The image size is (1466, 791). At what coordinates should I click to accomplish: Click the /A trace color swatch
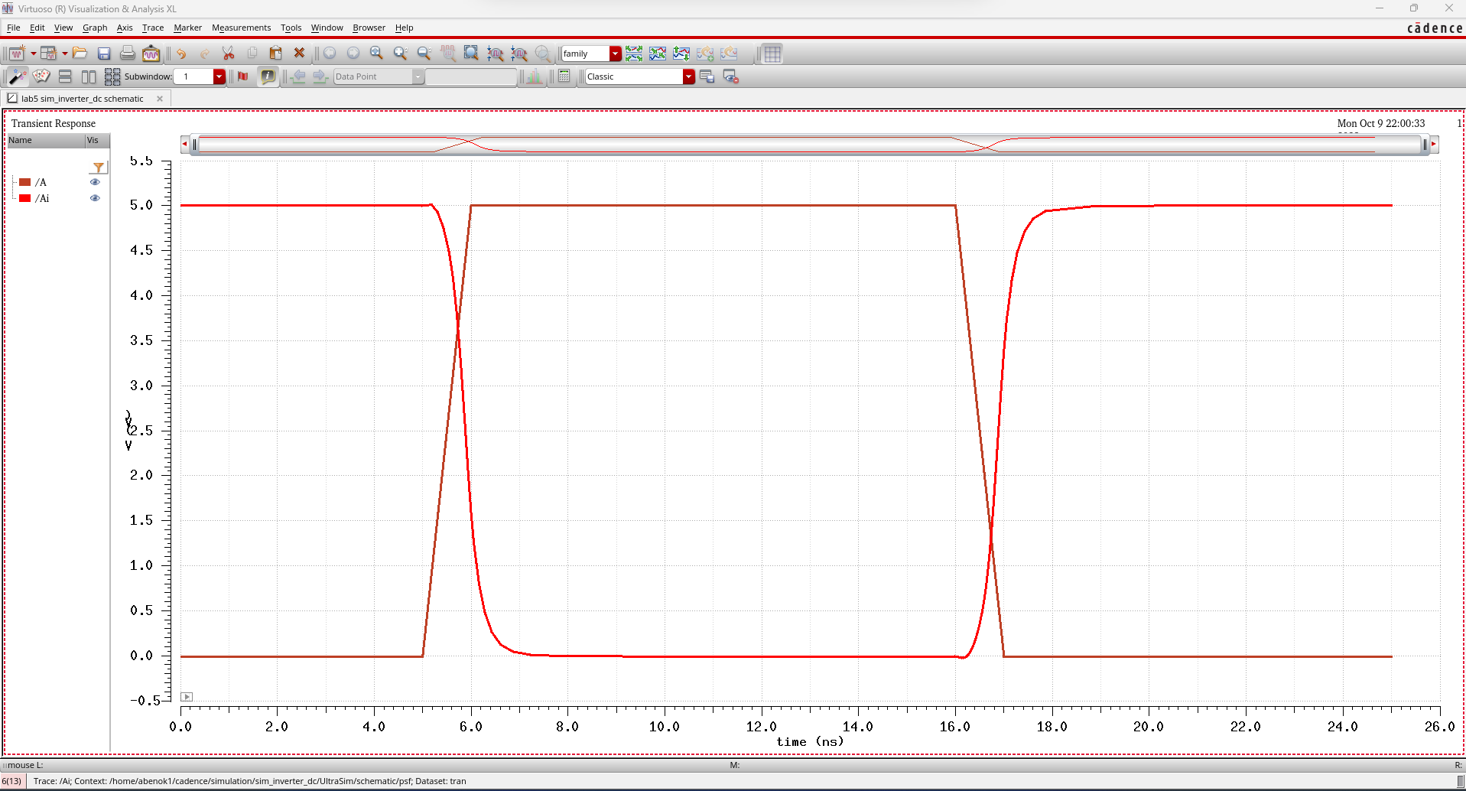click(25, 182)
